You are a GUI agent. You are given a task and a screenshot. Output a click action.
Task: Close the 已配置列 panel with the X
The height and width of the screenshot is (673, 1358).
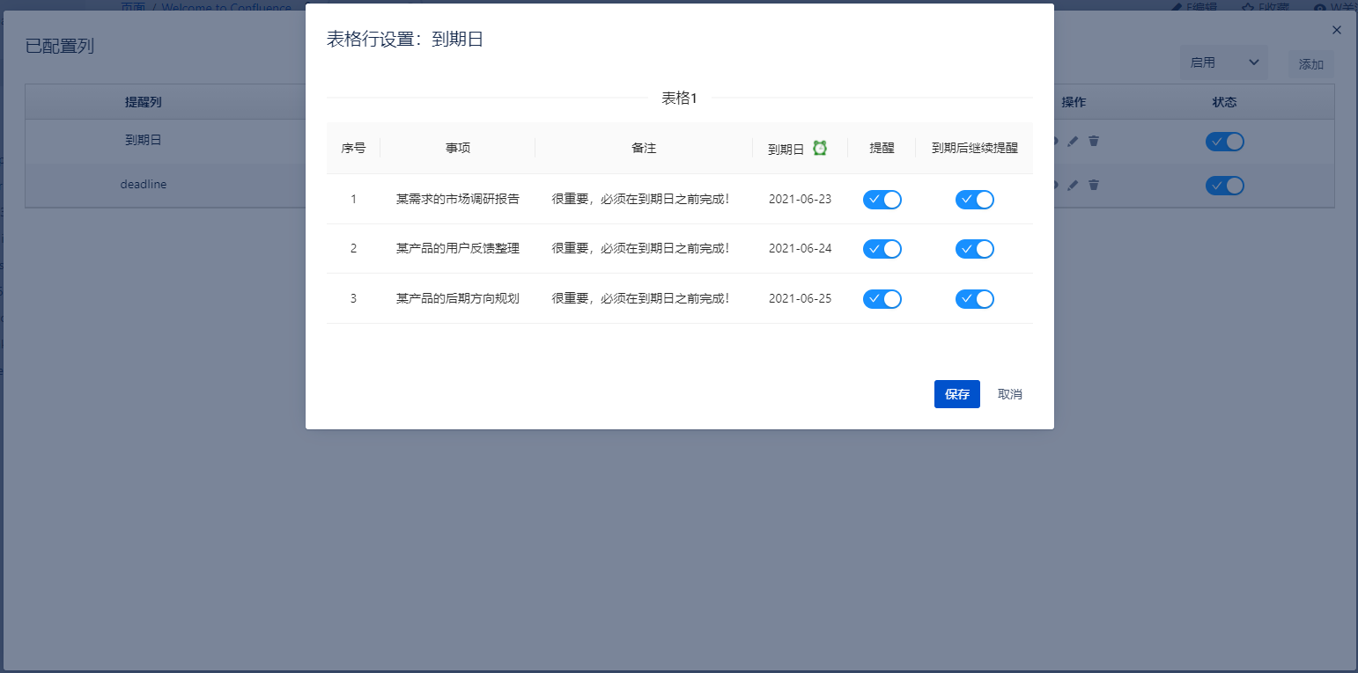point(1336,30)
